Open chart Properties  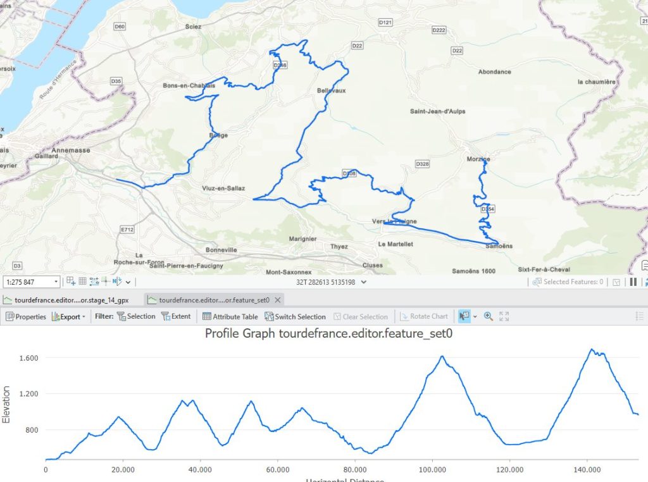click(26, 316)
